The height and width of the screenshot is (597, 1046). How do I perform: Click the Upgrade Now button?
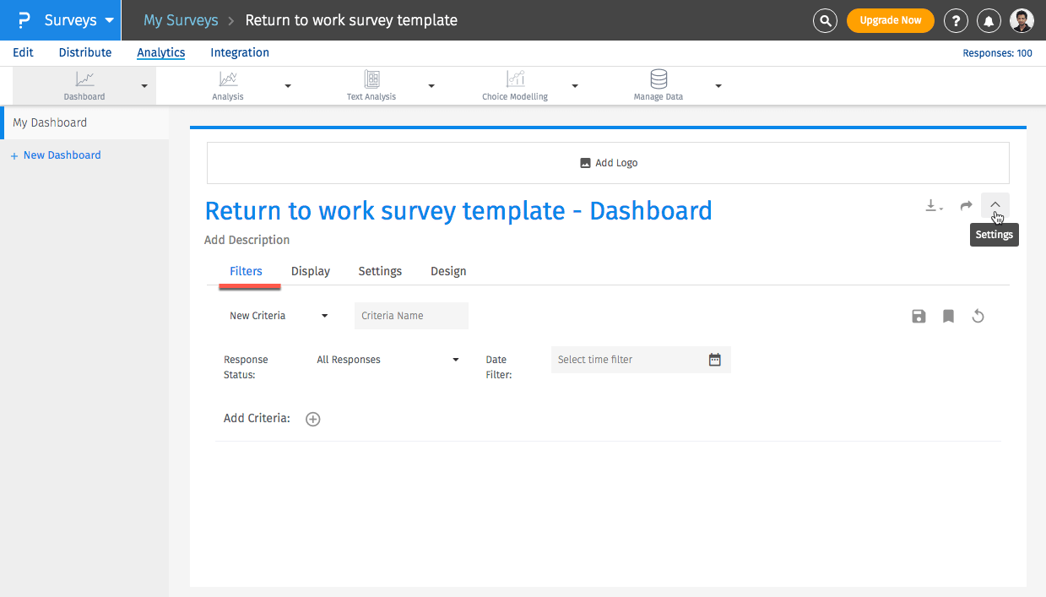point(890,20)
